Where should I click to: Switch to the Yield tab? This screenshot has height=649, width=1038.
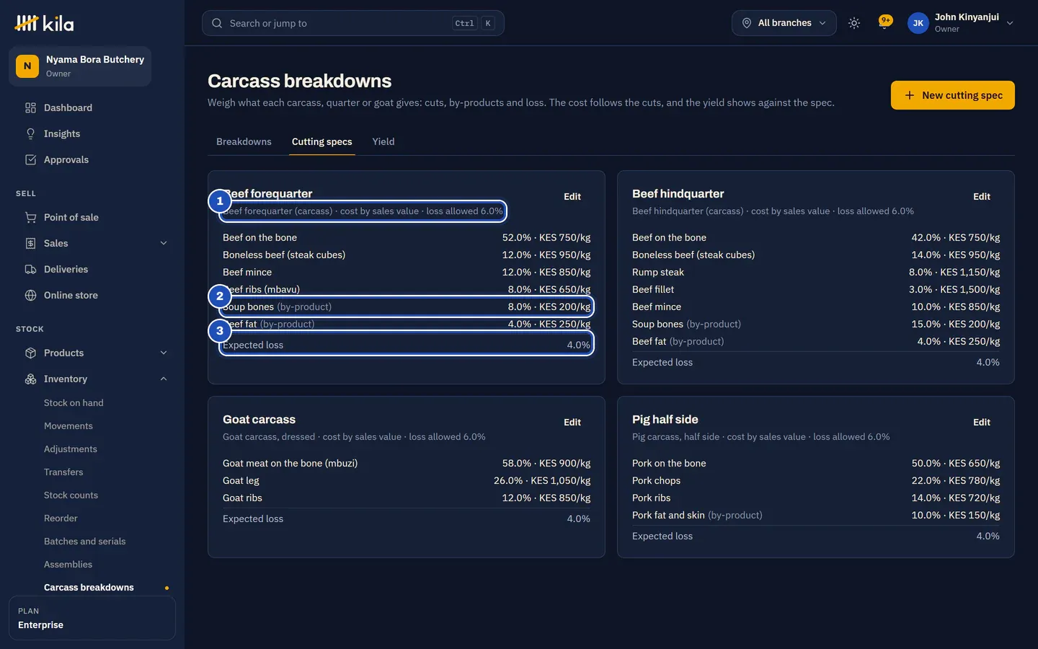coord(383,141)
